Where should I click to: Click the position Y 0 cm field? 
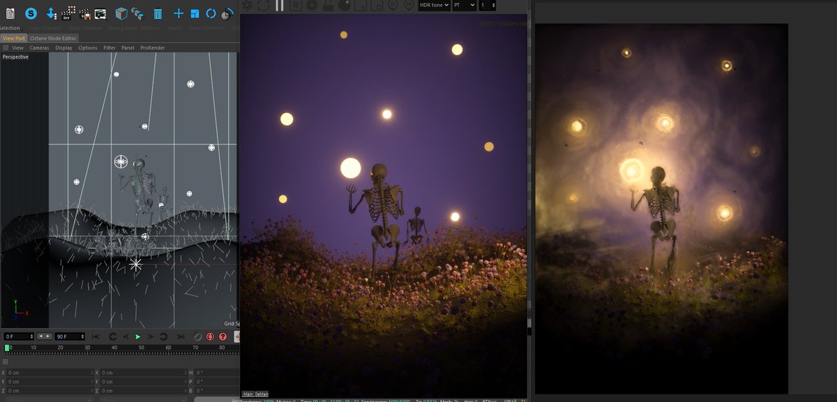(x=49, y=382)
